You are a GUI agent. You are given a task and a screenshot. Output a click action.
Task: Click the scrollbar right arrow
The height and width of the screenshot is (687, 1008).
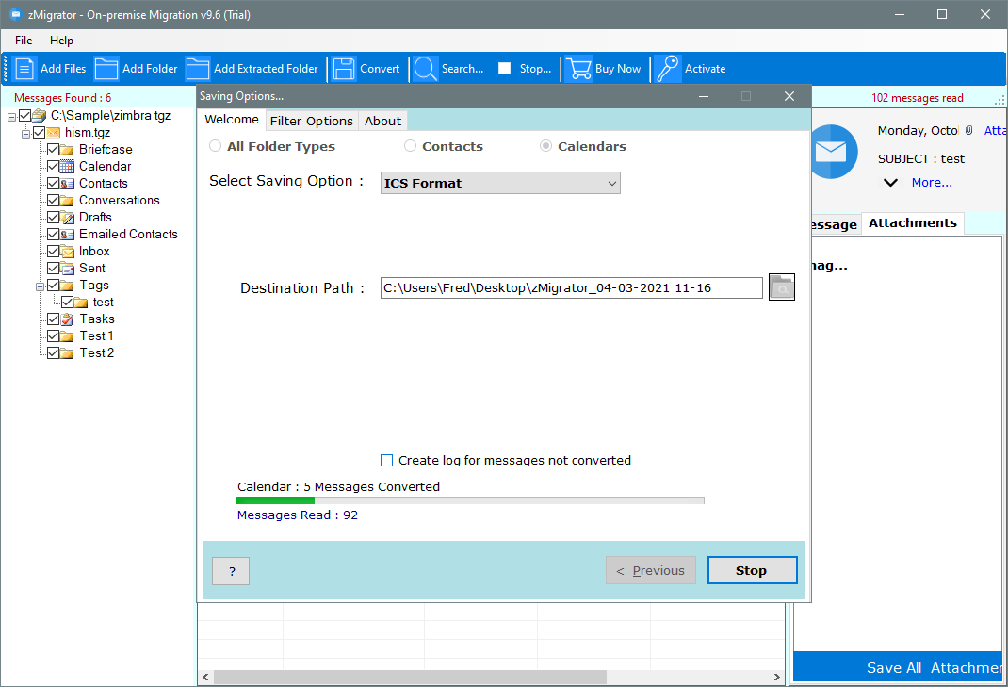tap(777, 677)
